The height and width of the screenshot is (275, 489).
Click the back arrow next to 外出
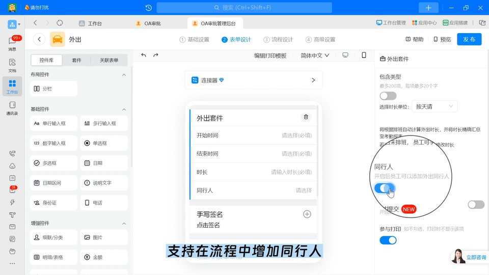(39, 40)
